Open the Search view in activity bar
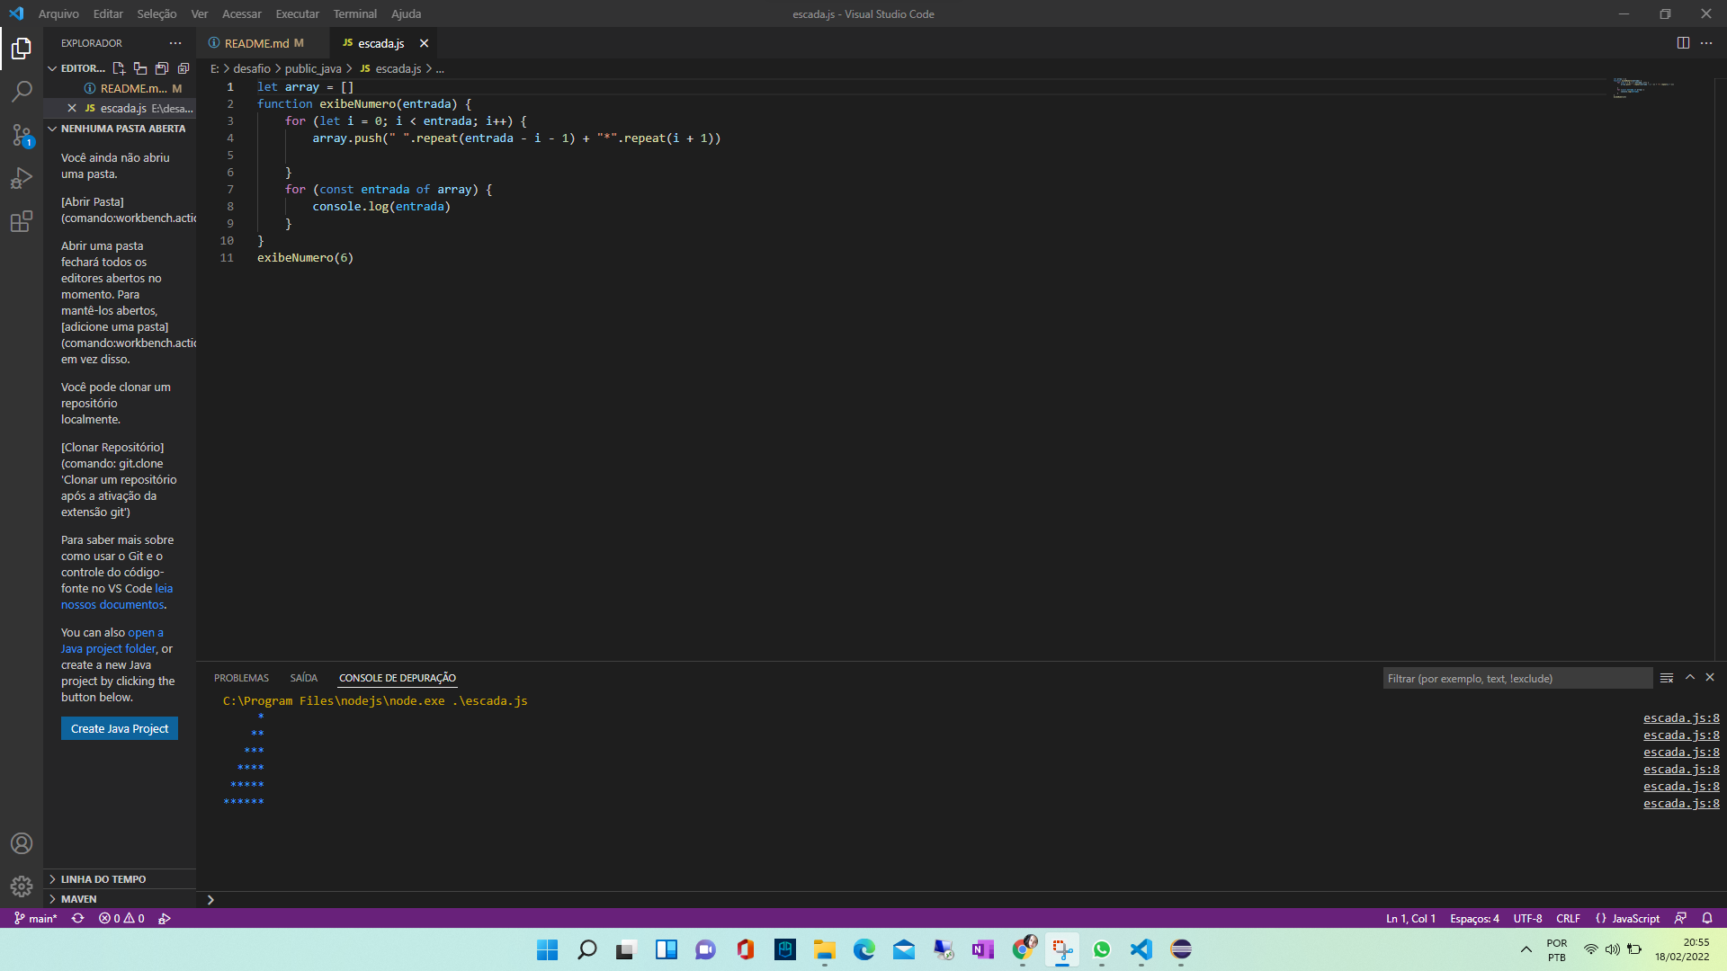This screenshot has width=1727, height=971. pos(22,91)
